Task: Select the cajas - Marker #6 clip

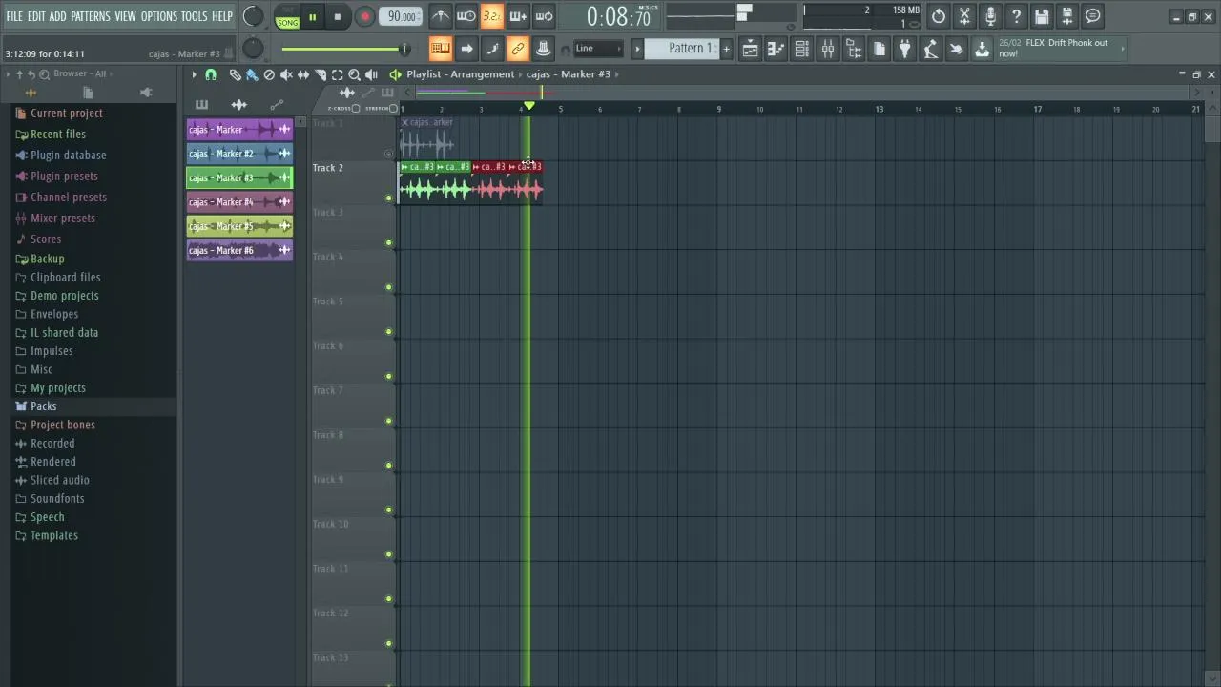Action: 239,251
